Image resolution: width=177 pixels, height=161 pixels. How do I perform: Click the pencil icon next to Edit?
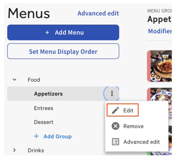point(115,111)
